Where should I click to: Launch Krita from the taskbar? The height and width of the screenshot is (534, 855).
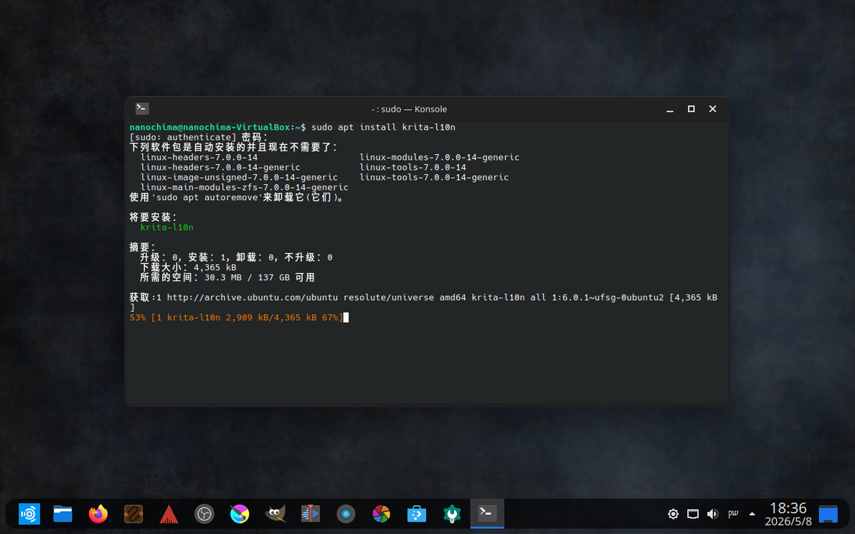tap(240, 514)
